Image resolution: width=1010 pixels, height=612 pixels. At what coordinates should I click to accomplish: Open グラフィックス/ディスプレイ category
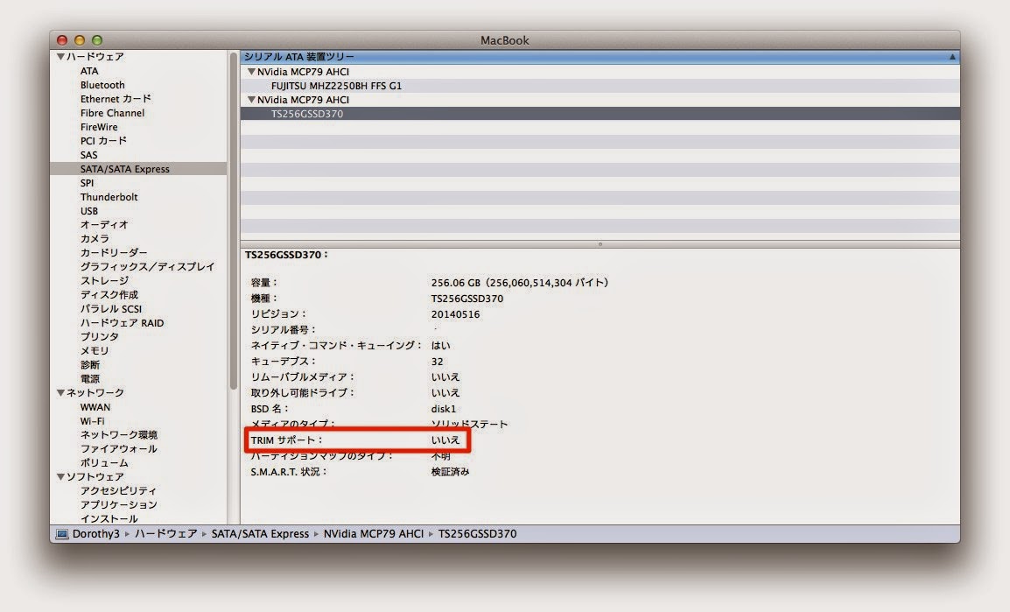click(147, 267)
